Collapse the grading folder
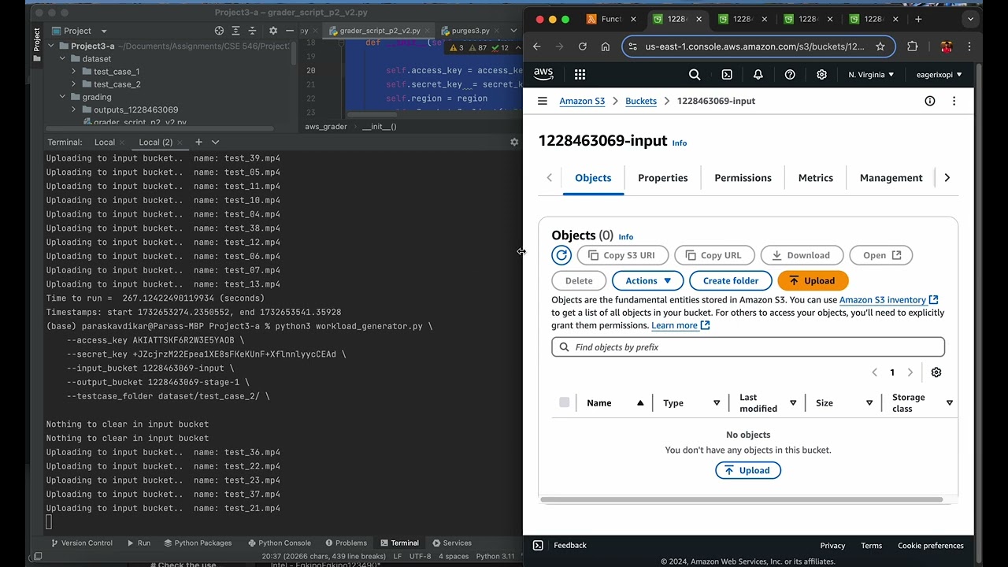Viewport: 1008px width, 567px height. (62, 97)
